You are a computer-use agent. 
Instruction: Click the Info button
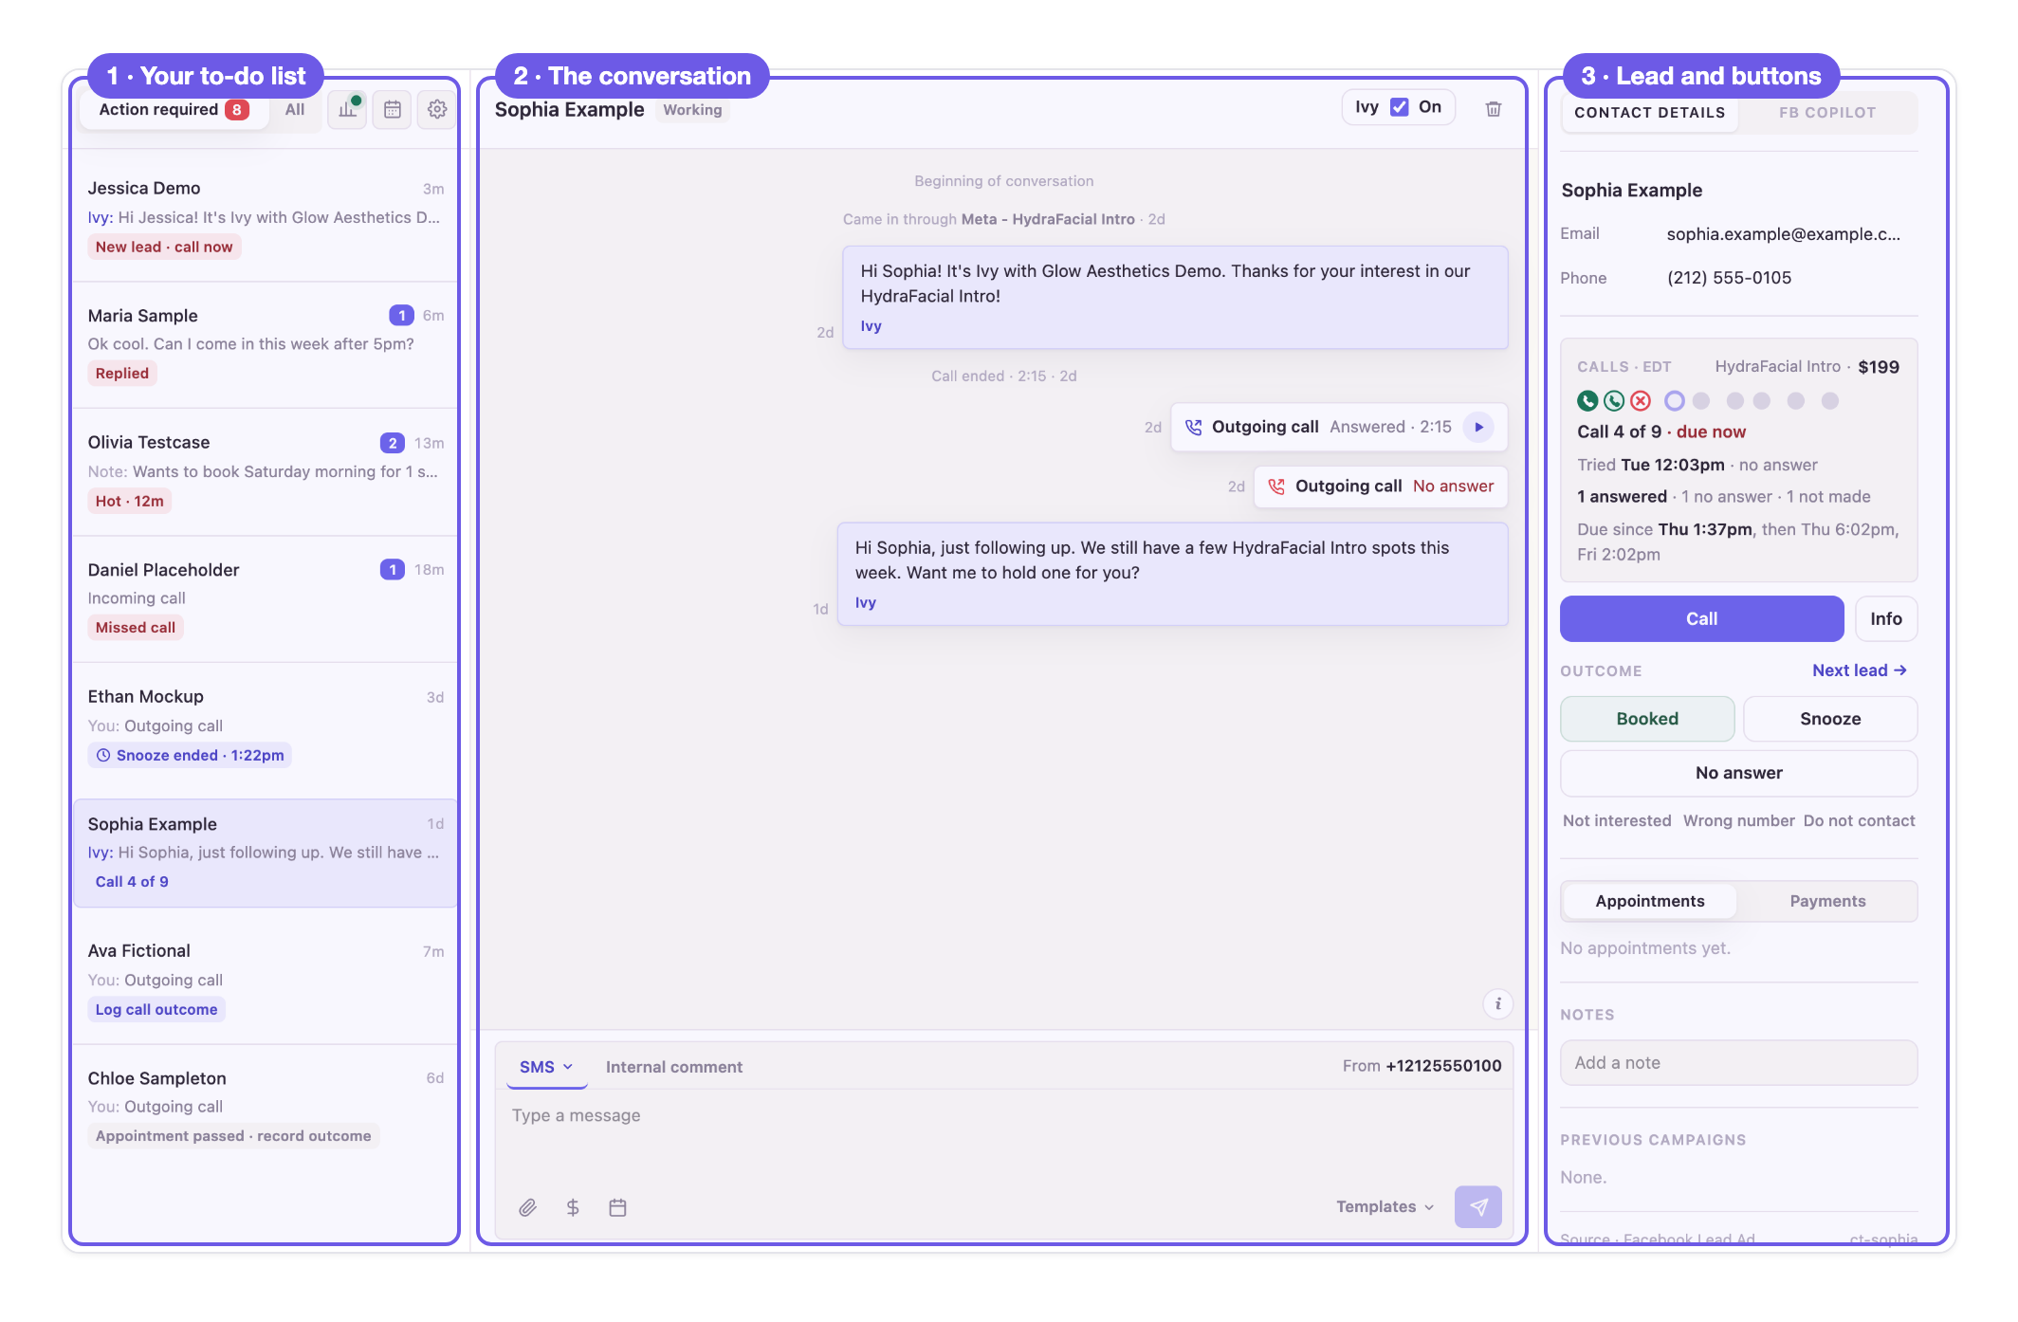1886,618
